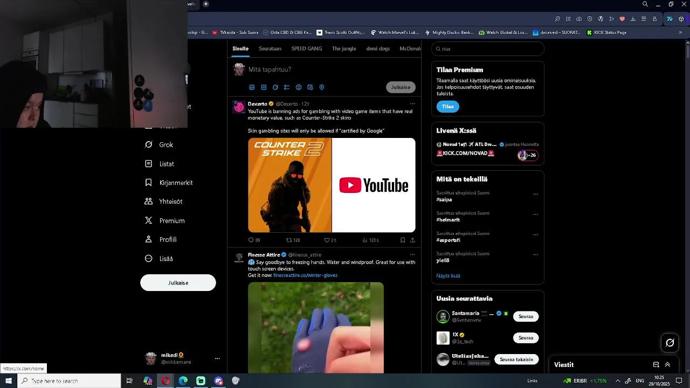Open Grok from sidebar menu
690x388 pixels.
(x=160, y=145)
